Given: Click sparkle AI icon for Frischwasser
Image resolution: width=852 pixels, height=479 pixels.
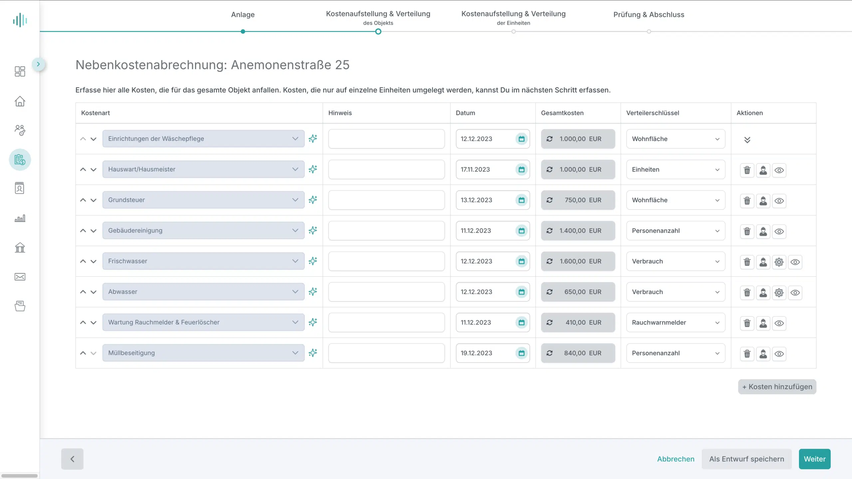Looking at the screenshot, I should point(313,261).
